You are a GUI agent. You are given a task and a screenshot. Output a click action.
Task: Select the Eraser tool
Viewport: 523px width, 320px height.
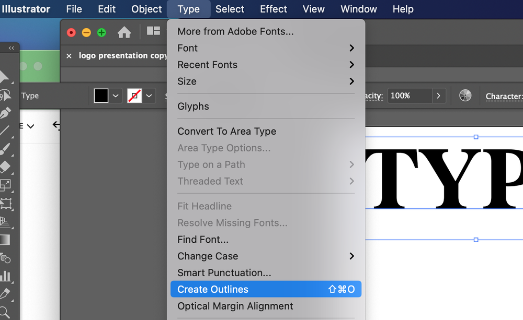pyautogui.click(x=5, y=167)
